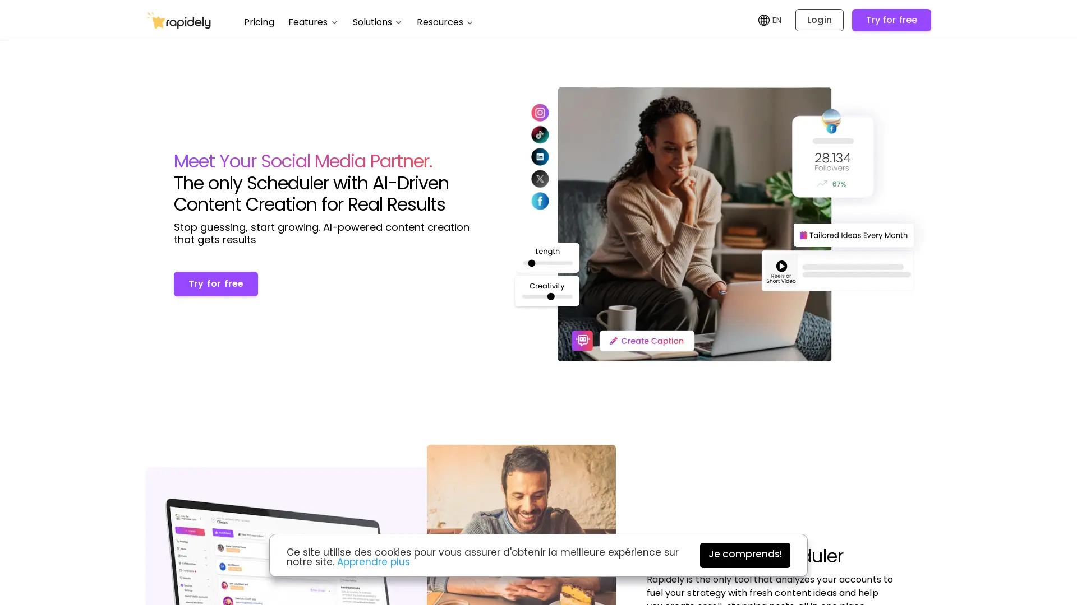Open the globe language selector EN
This screenshot has height=605, width=1077.
(770, 20)
